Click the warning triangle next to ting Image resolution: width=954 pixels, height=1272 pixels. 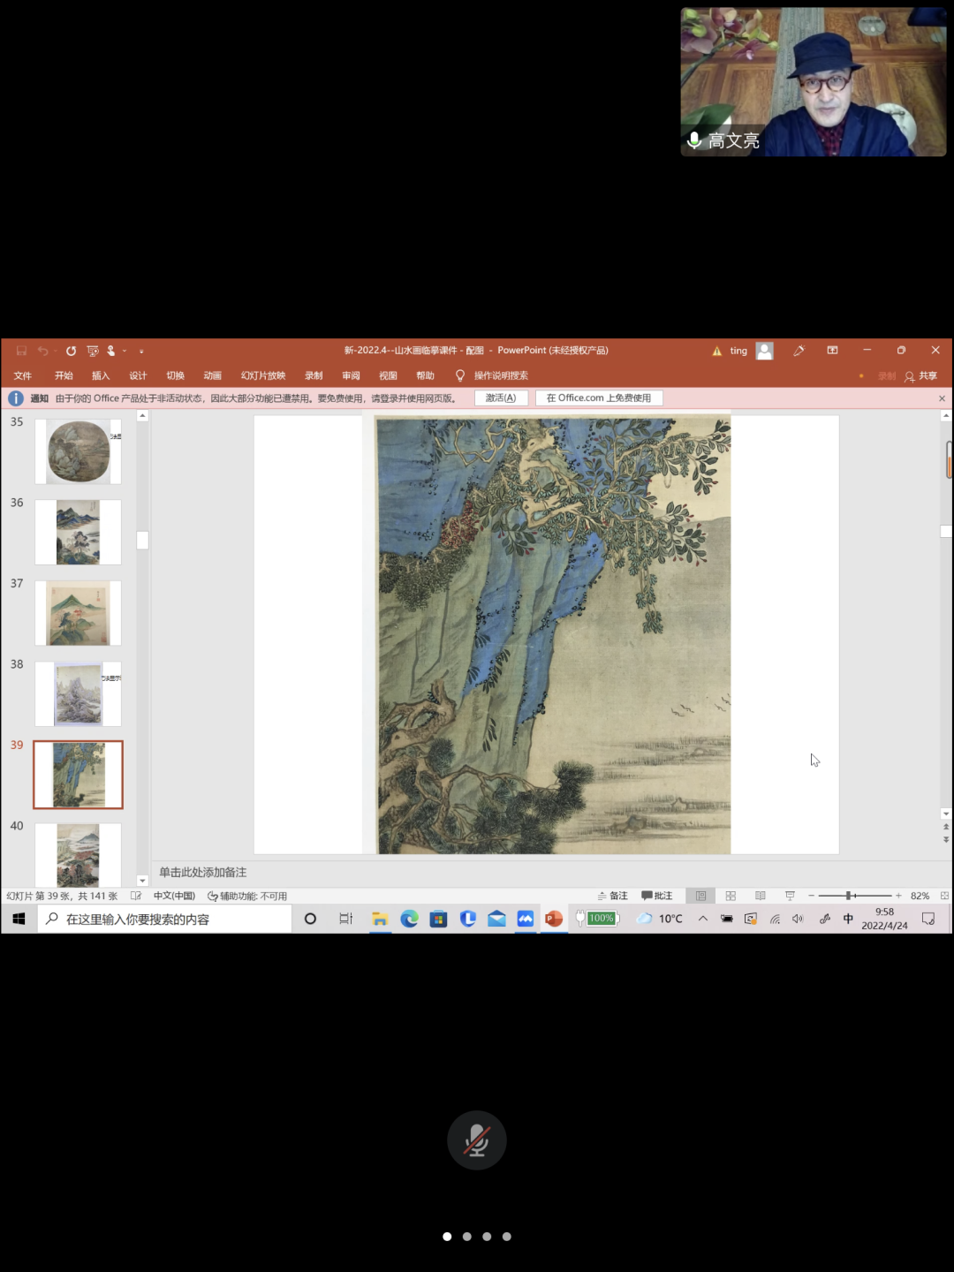click(x=717, y=351)
